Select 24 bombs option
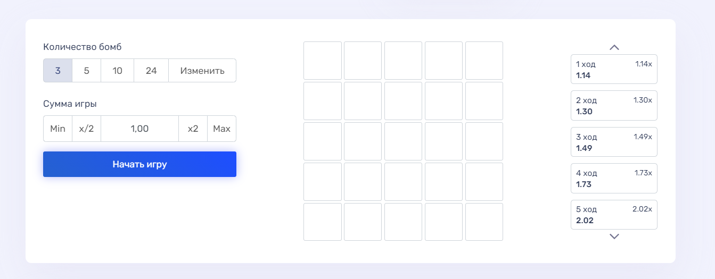 click(151, 71)
